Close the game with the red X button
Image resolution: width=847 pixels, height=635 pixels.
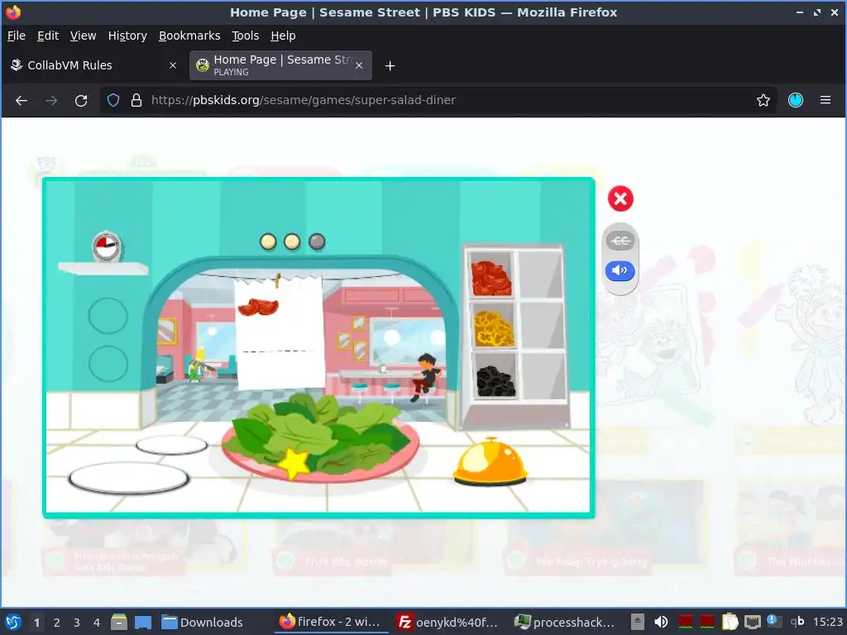click(620, 198)
